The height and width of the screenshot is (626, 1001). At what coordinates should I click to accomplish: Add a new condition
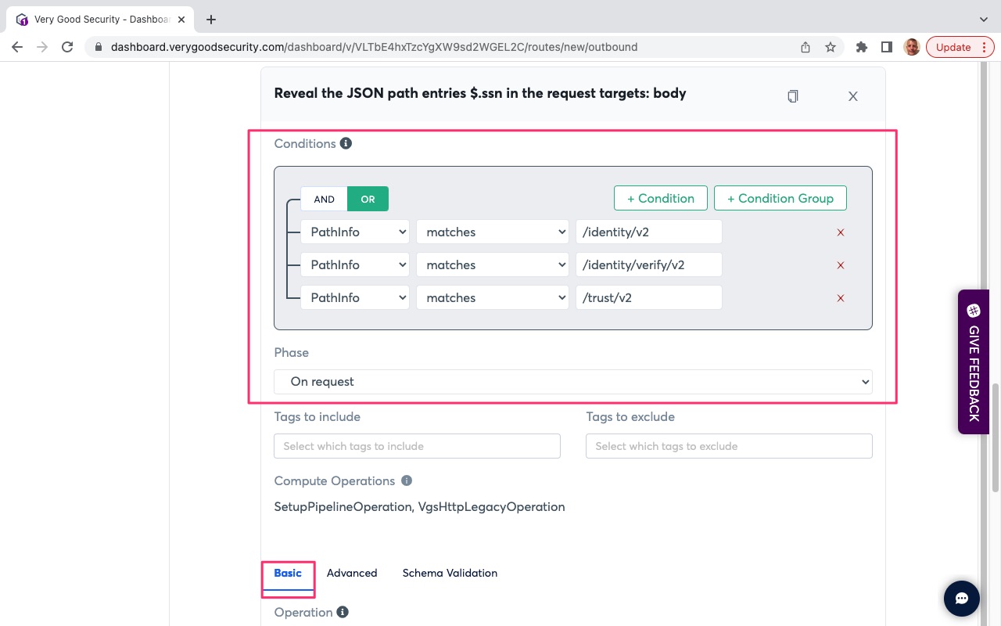click(x=661, y=198)
